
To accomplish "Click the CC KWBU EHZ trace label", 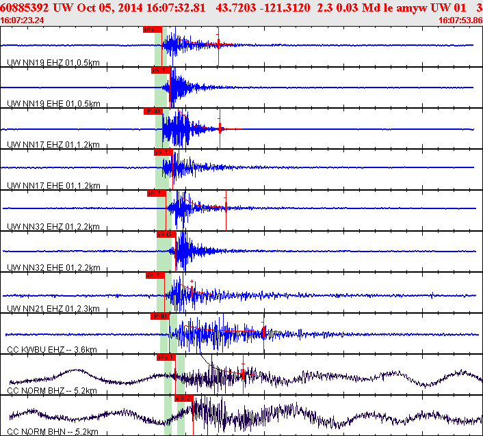I will pyautogui.click(x=51, y=350).
